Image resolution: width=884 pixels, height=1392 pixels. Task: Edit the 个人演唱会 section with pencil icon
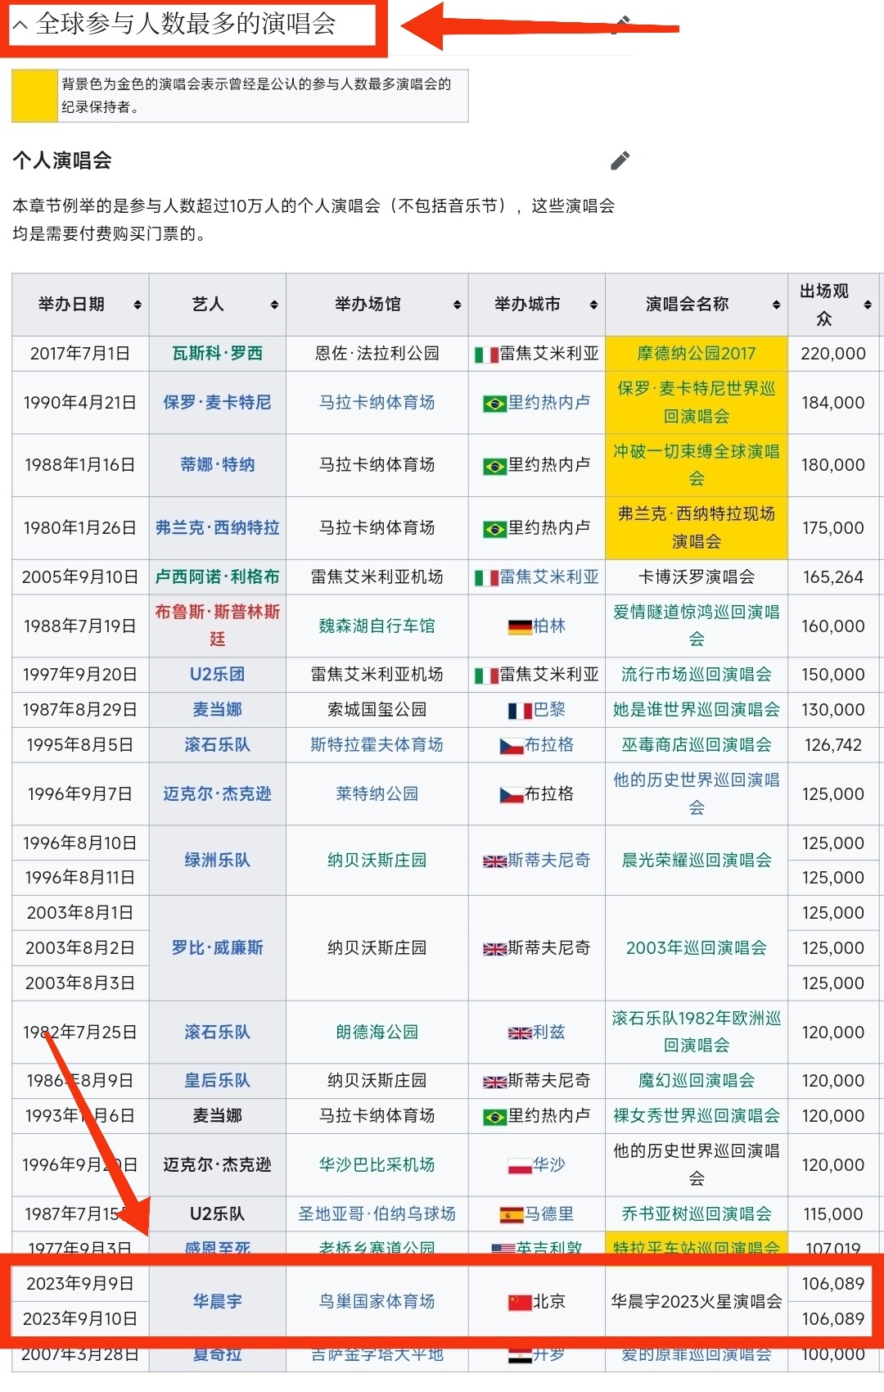tap(620, 160)
